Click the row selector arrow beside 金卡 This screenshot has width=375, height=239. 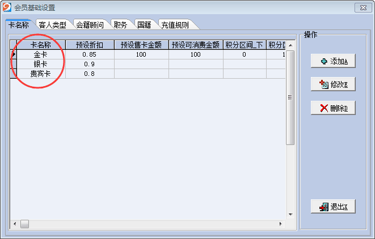point(13,55)
